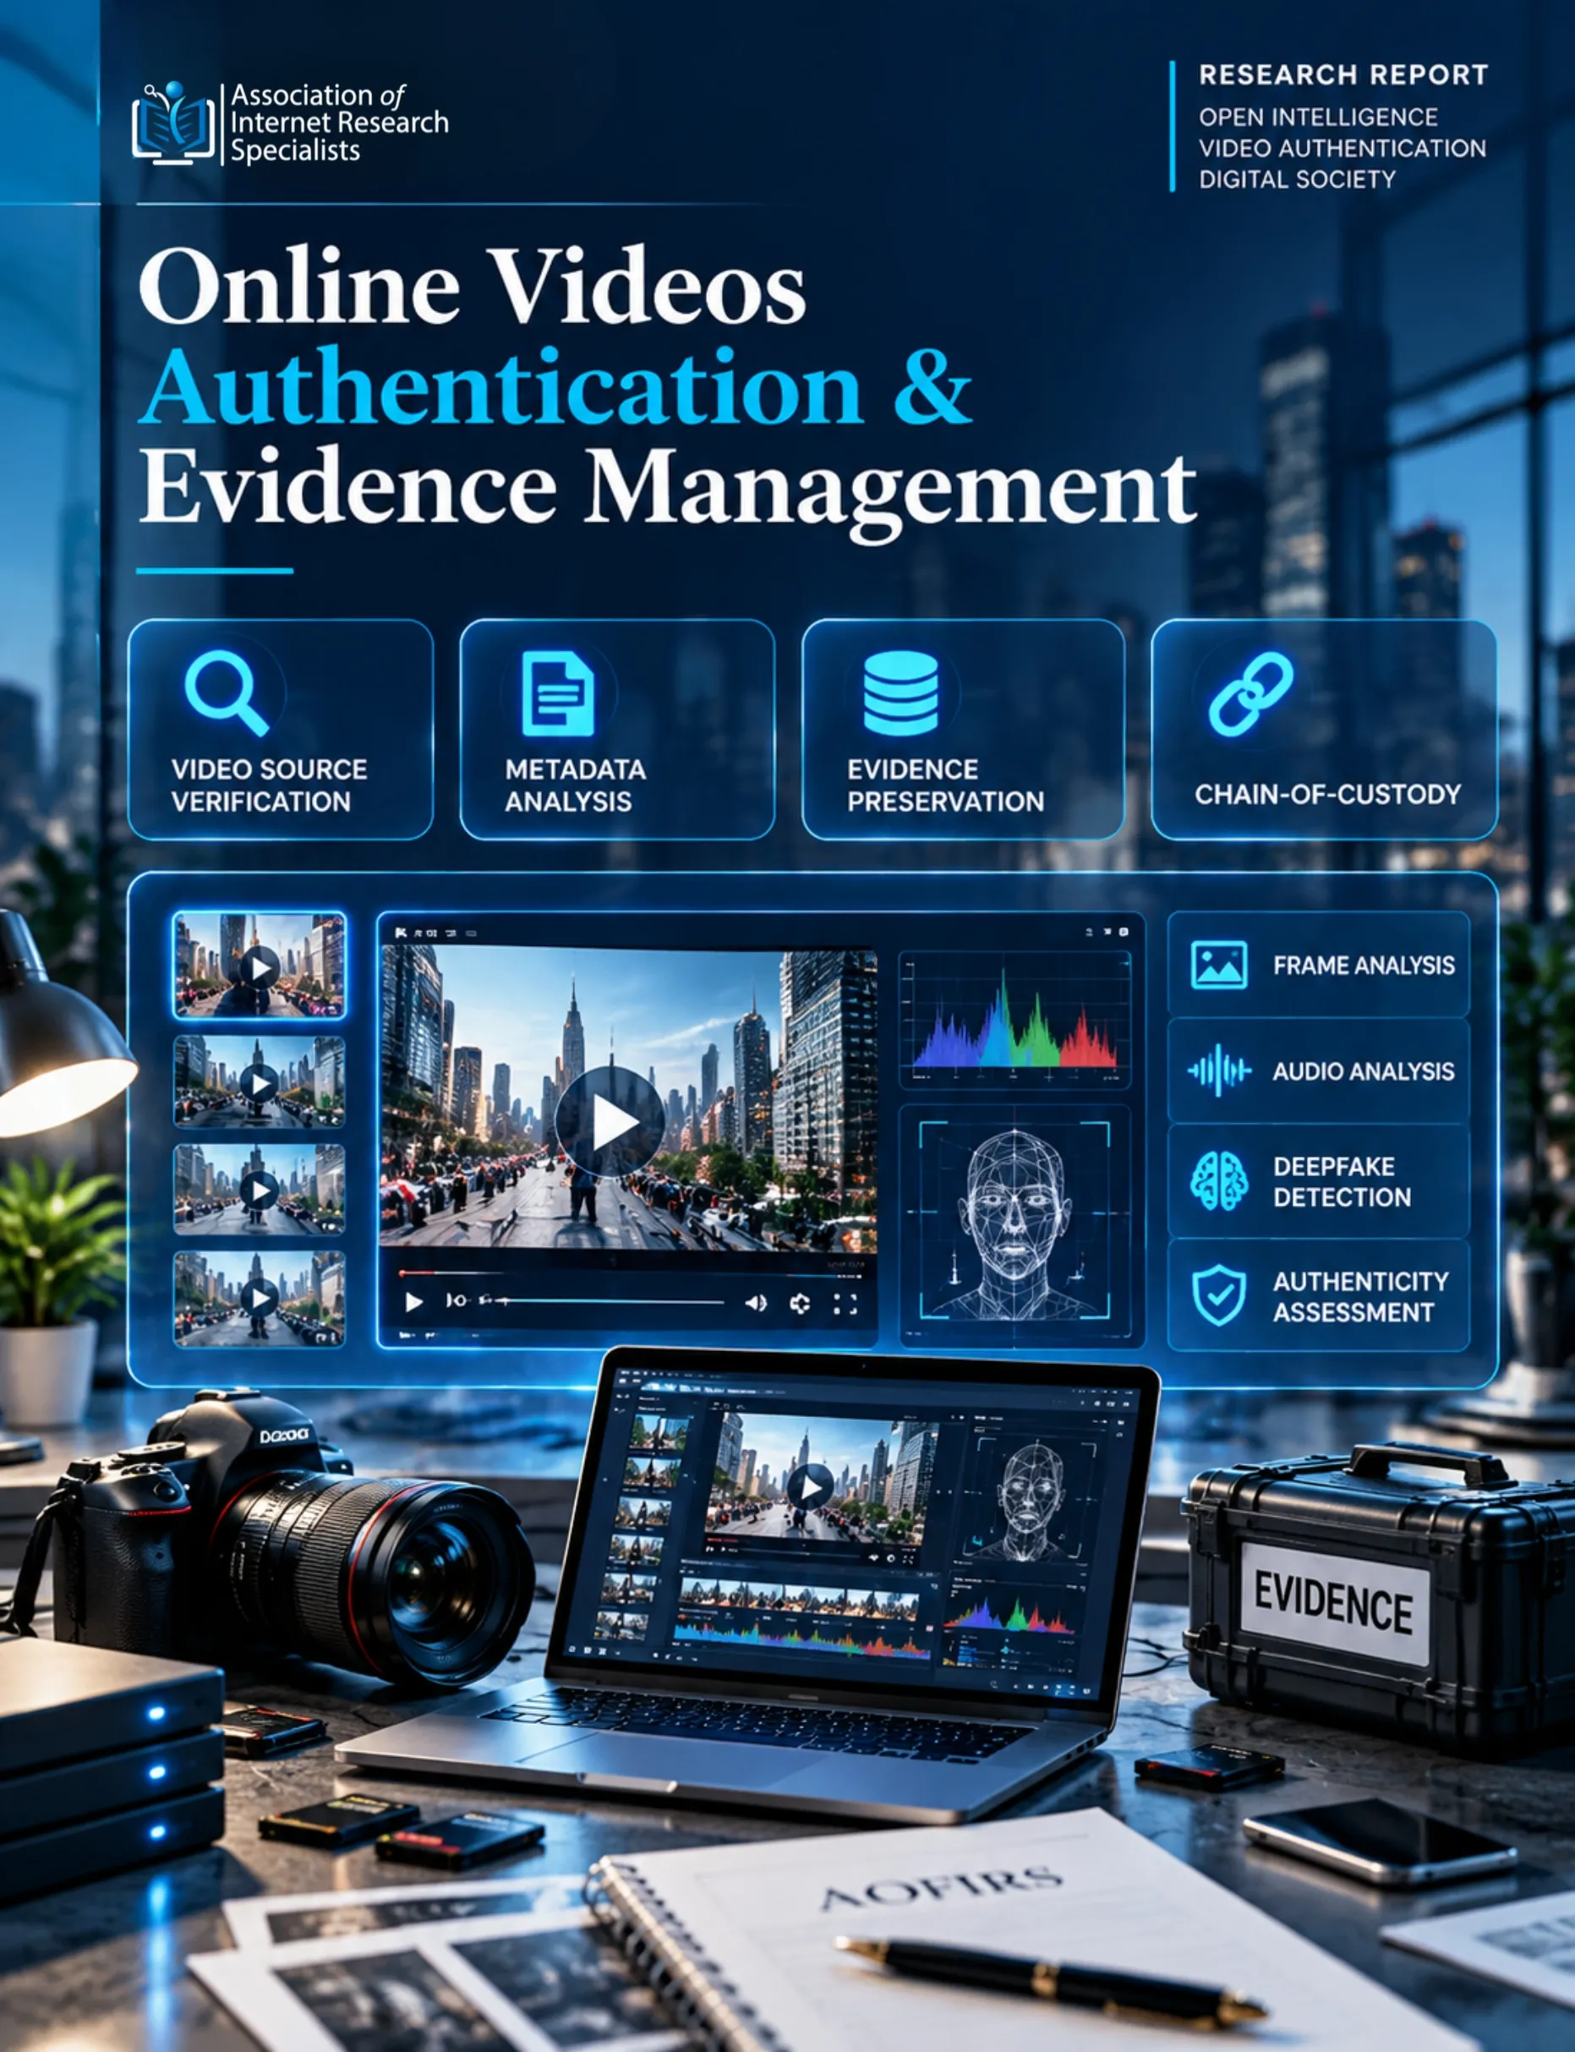
Task: Click the volume speaker icon in video player
Action: [x=756, y=1303]
